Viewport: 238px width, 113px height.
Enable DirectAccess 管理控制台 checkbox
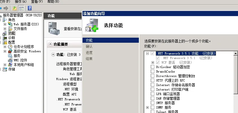[x=152, y=76]
